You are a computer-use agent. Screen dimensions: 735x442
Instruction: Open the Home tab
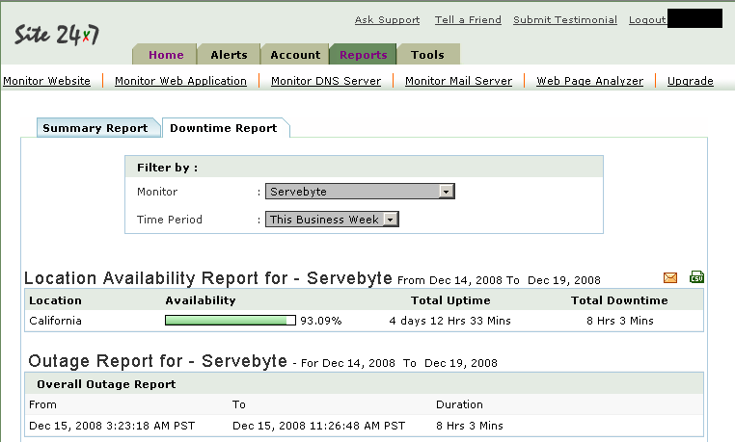coord(166,55)
